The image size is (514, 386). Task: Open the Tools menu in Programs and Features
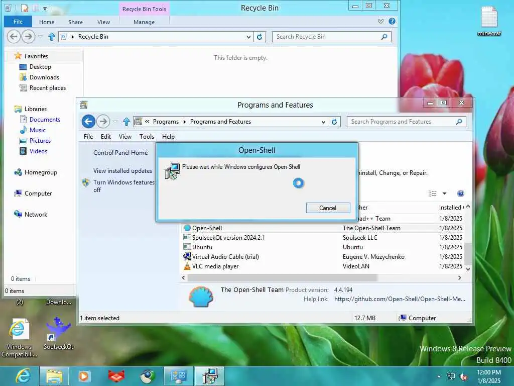[147, 137]
